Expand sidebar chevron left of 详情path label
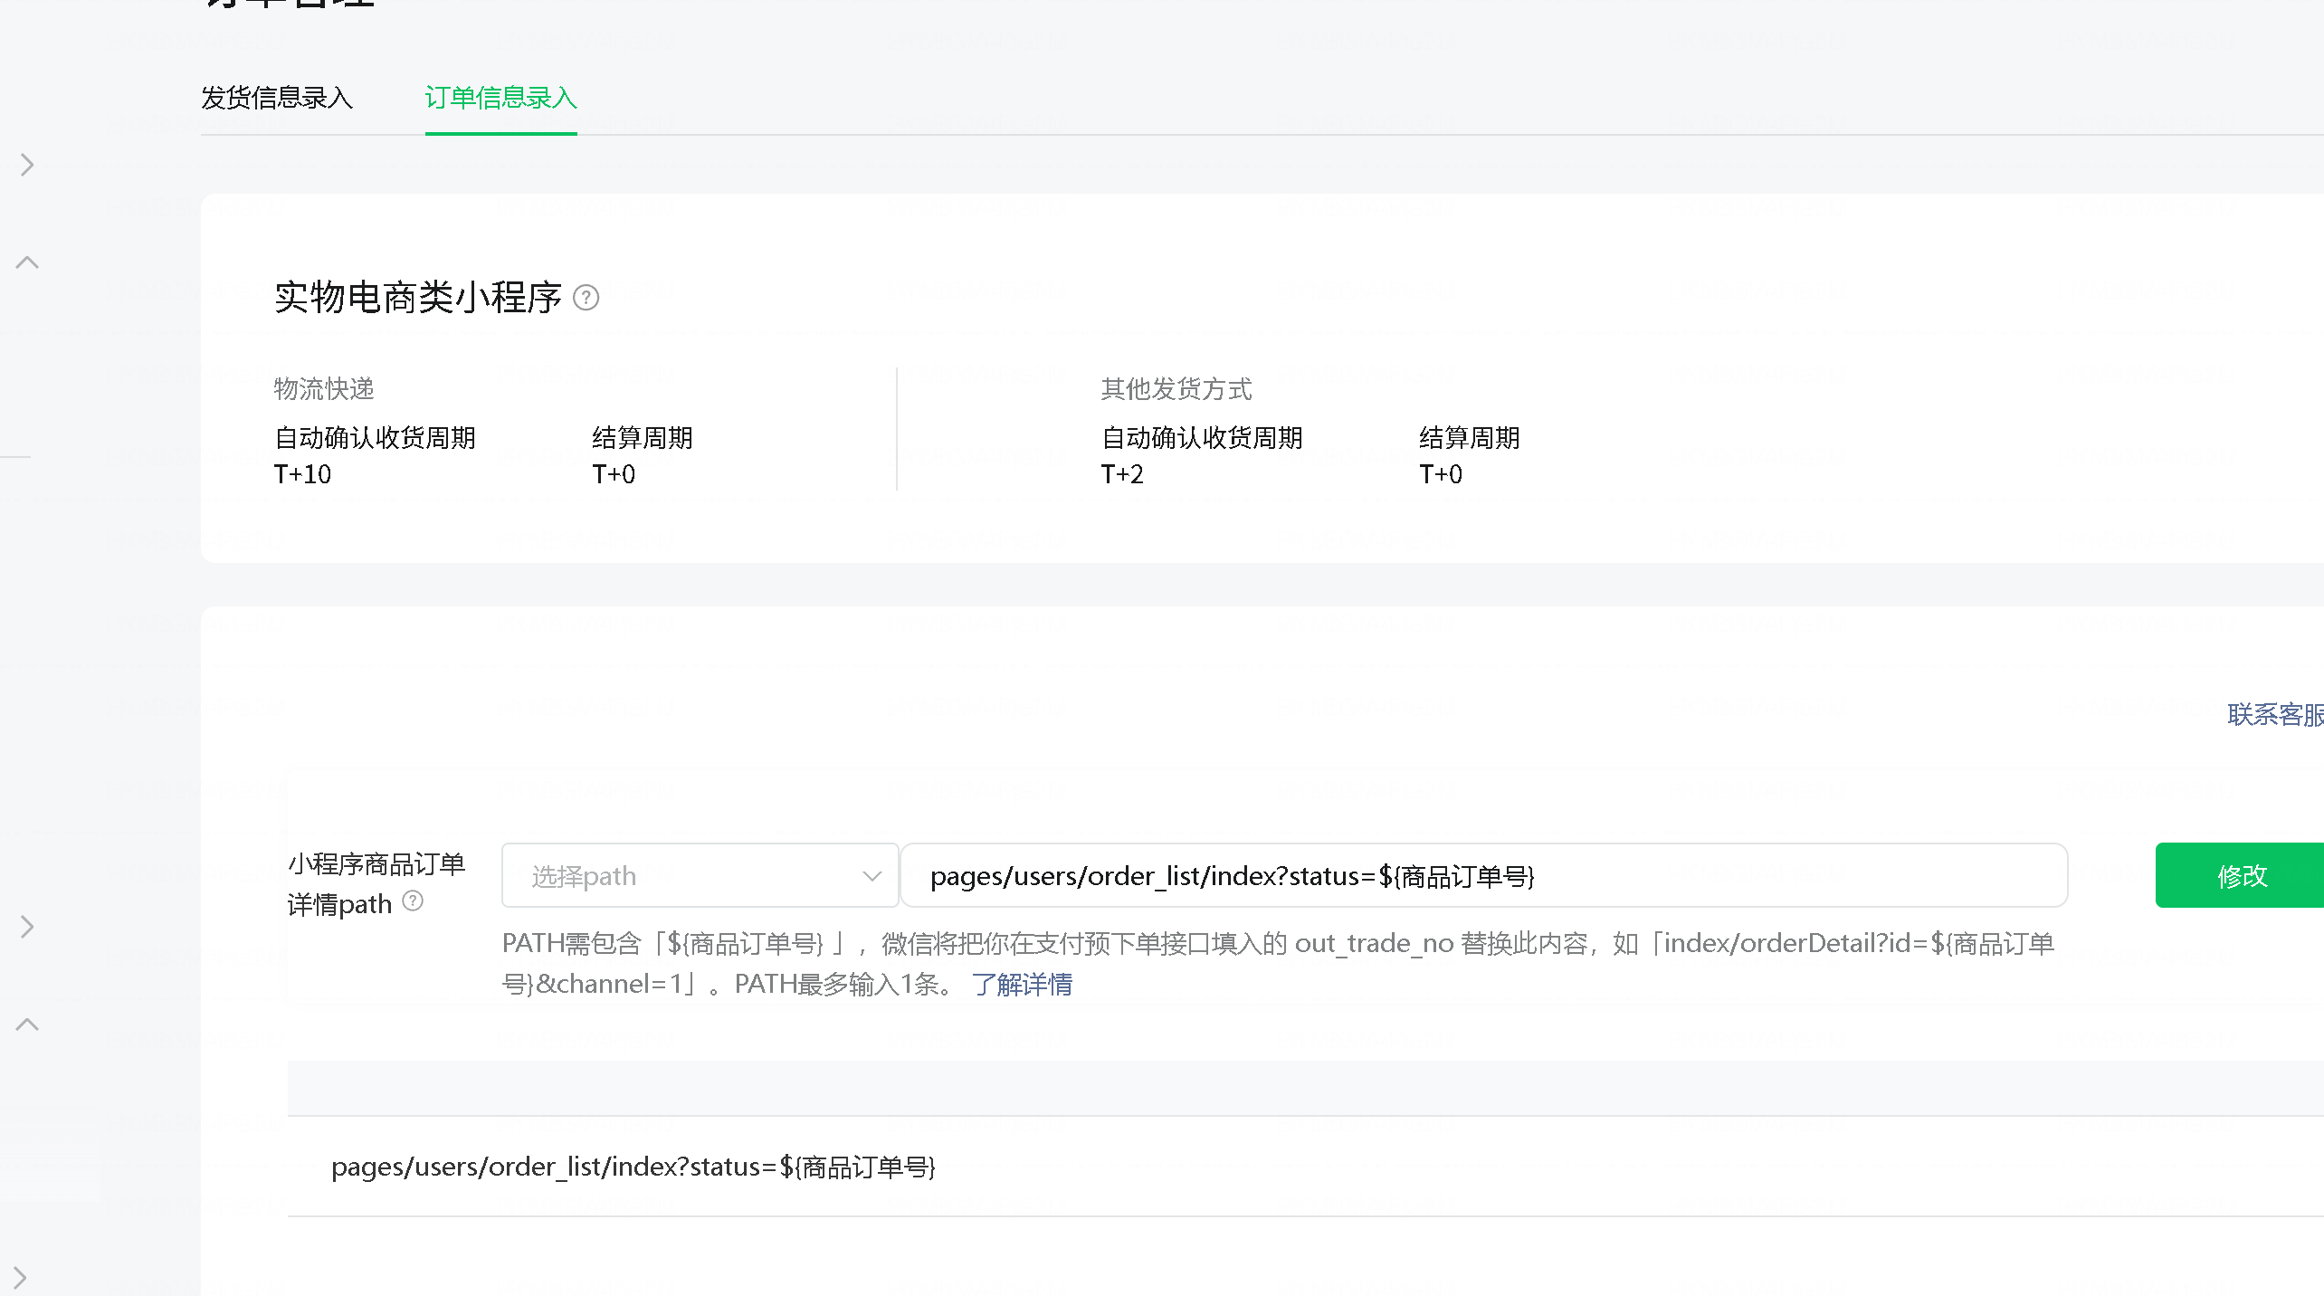The width and height of the screenshot is (2324, 1296). click(x=27, y=927)
